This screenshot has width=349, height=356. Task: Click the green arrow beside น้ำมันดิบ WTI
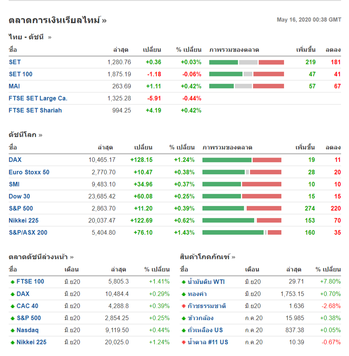(x=184, y=282)
